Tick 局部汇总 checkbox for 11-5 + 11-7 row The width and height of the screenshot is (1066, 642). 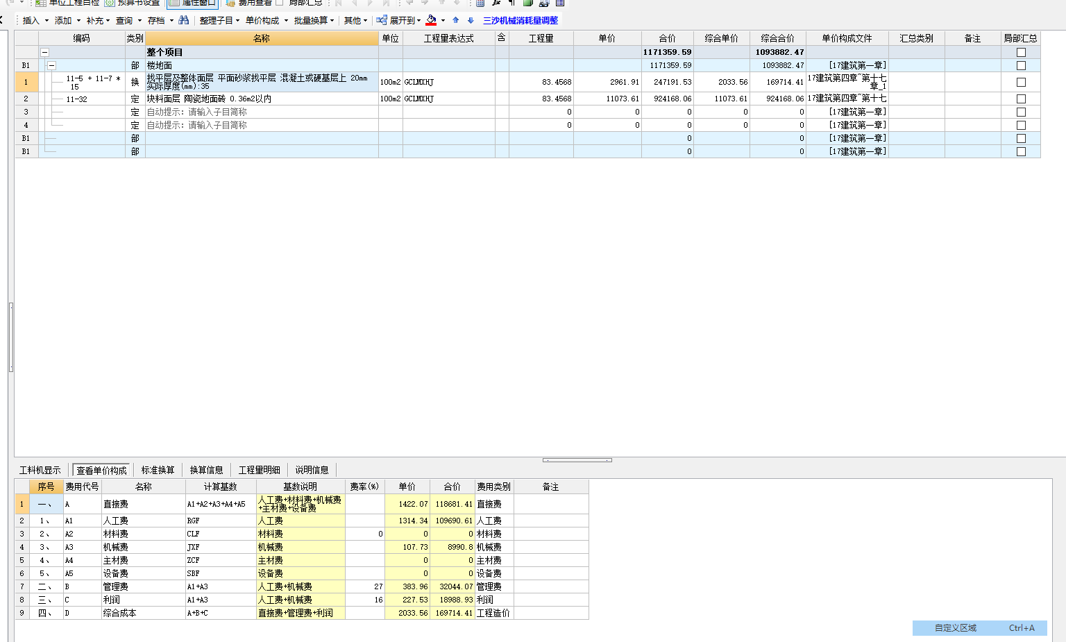point(1021,82)
